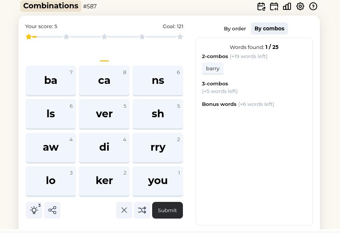
Task: Open the previous puzzles archive icon
Action: click(x=274, y=6)
